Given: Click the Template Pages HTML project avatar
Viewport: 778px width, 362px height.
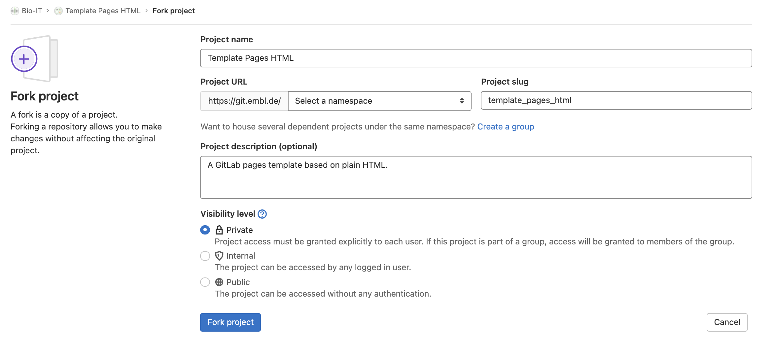Looking at the screenshot, I should 58,10.
